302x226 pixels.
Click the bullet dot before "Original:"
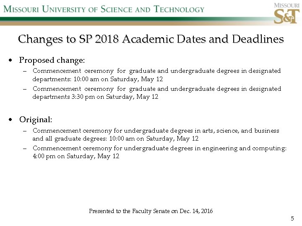[x=13, y=120]
